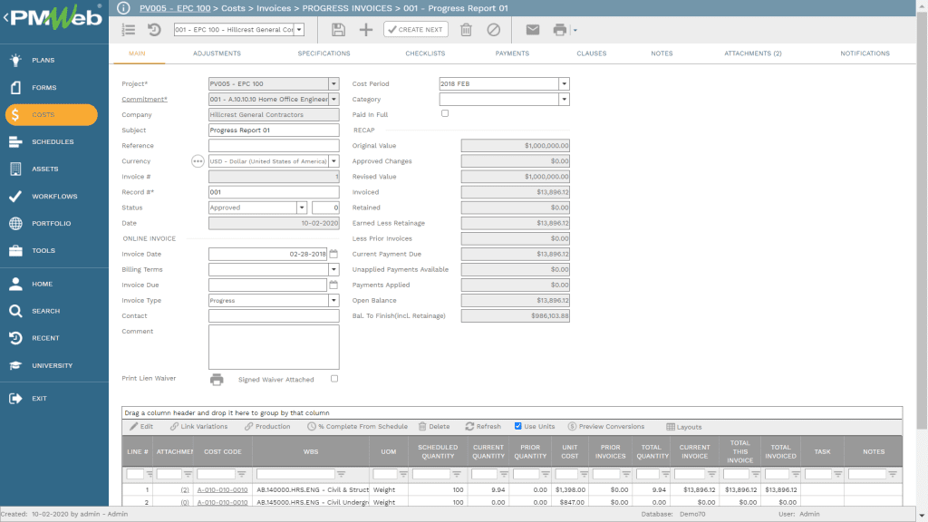This screenshot has height=522, width=928.
Task: Click % Complete From Schedule button
Action: click(357, 427)
